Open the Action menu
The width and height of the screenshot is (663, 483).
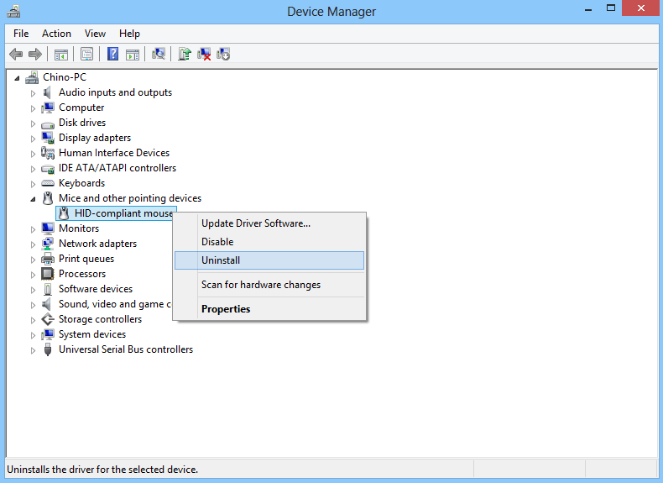[56, 34]
